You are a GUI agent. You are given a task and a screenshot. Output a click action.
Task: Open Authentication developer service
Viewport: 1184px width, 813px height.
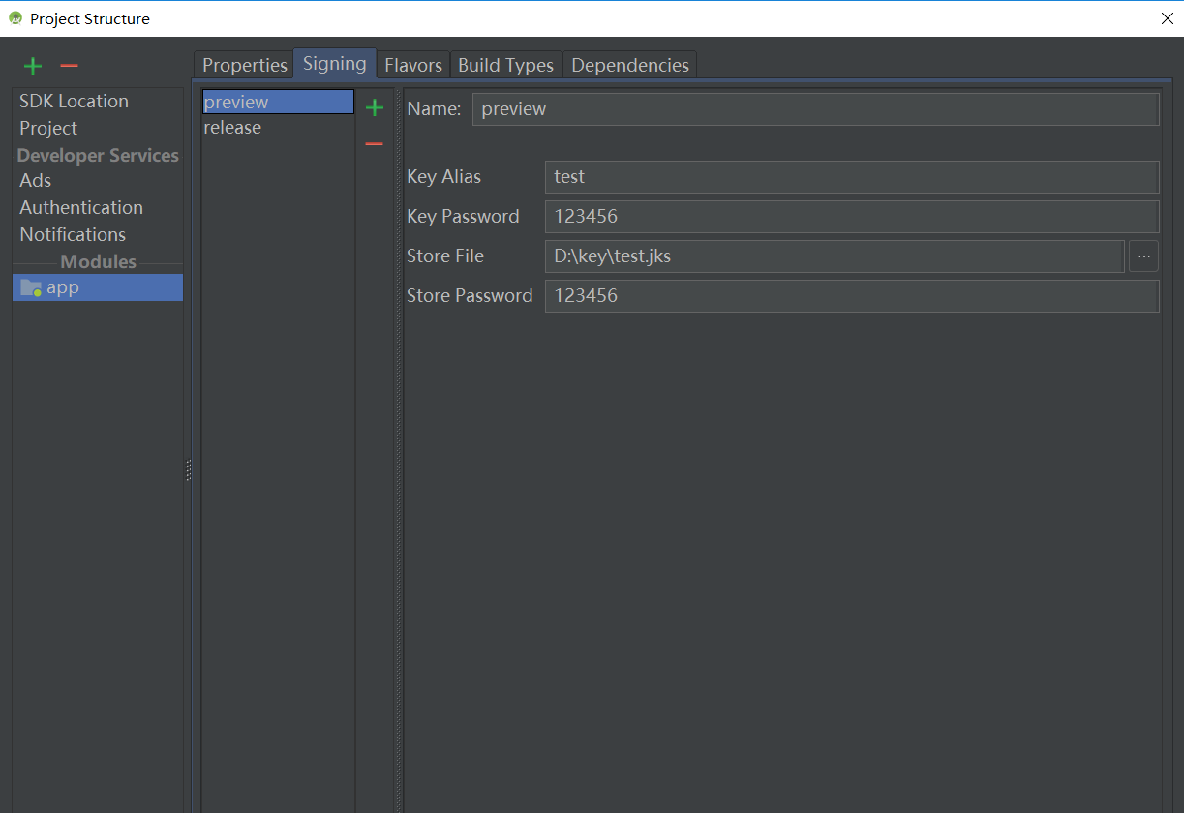click(x=81, y=207)
